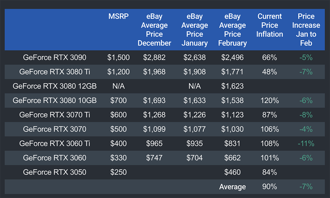The height and width of the screenshot is (198, 330).
Task: Click the eBay Average Price January header
Action: (x=195, y=30)
